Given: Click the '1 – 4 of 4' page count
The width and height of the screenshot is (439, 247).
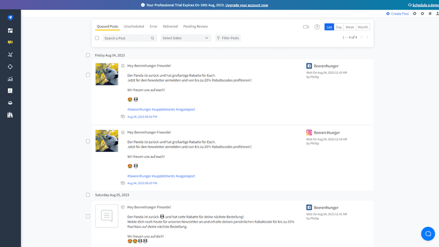Looking at the screenshot, I should [x=350, y=37].
